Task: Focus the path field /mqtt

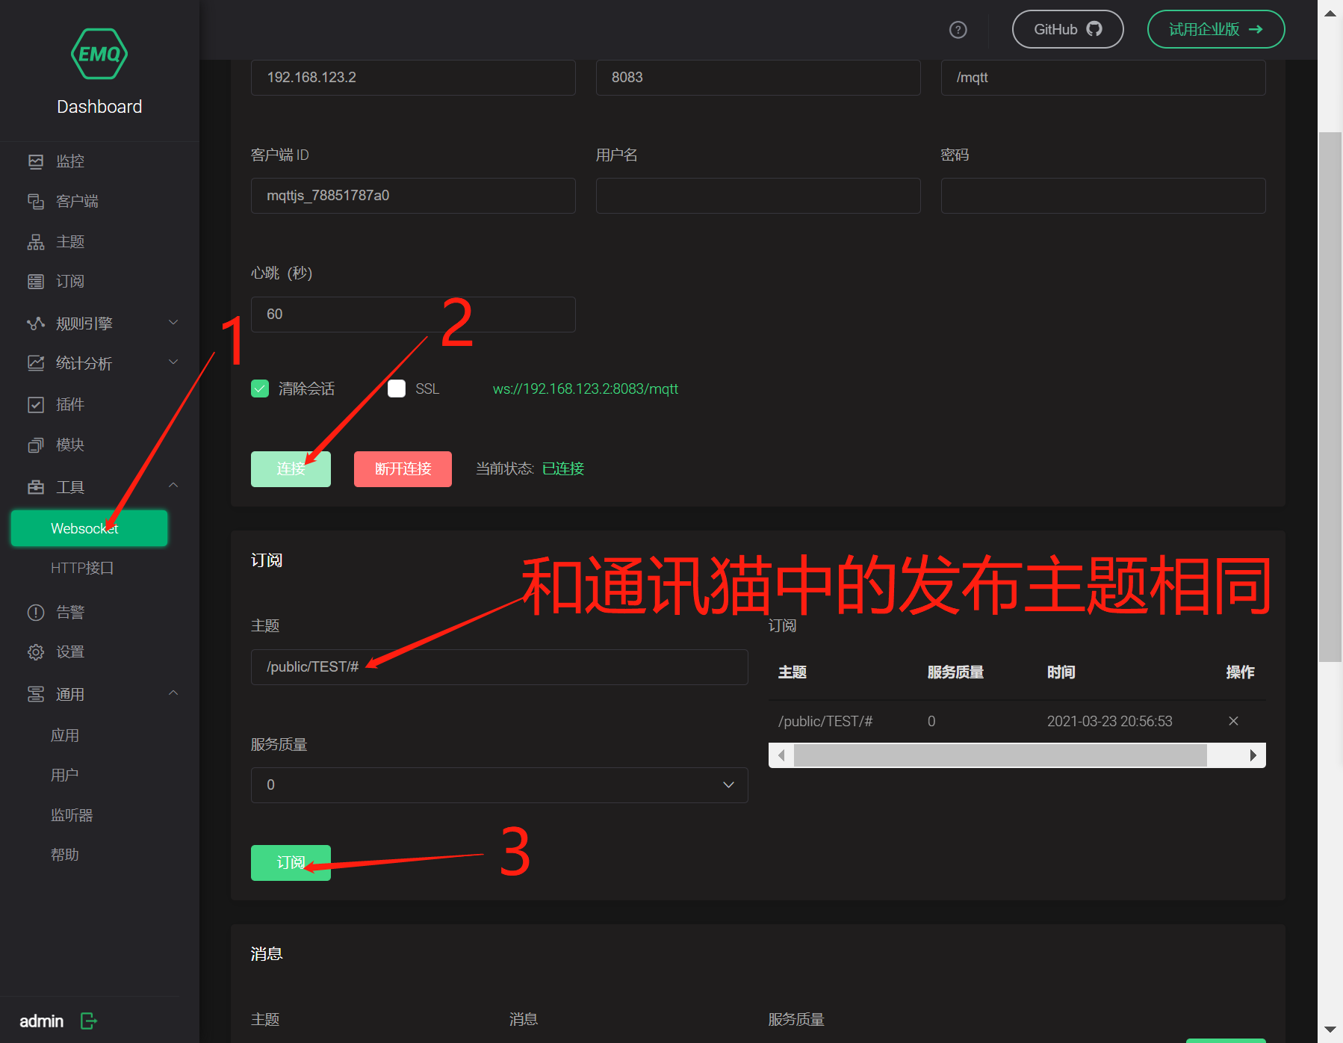Action: pos(1103,78)
